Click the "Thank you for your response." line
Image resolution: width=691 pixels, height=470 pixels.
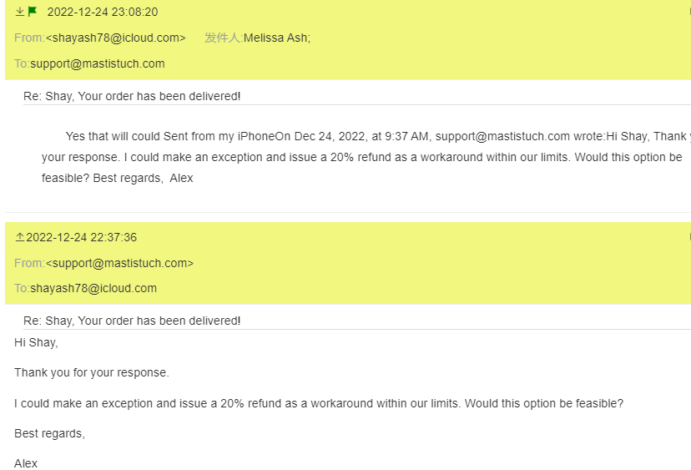(x=92, y=372)
